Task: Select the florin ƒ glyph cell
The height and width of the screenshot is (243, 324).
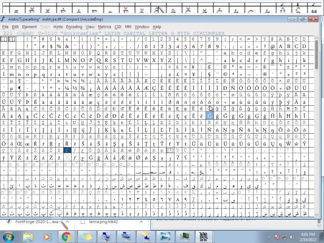Action: pos(75,158)
